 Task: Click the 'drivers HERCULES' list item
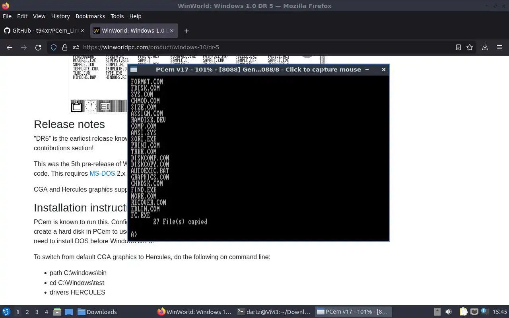(77, 292)
